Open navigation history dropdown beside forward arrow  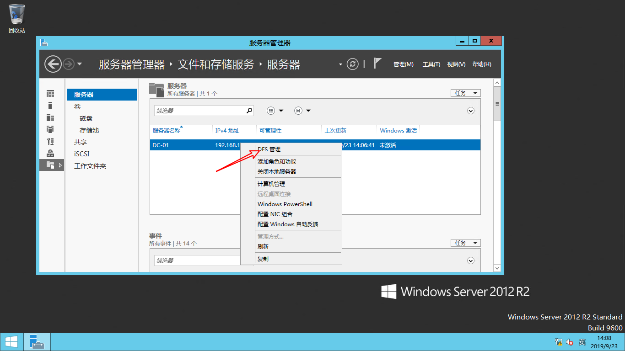[x=80, y=64]
